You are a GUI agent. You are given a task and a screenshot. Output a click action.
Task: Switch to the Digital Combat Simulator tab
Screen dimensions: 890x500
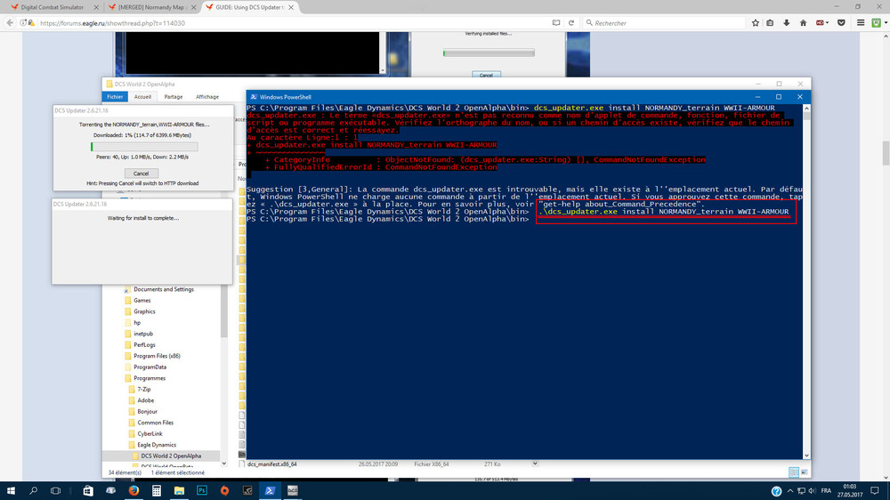pyautogui.click(x=51, y=7)
